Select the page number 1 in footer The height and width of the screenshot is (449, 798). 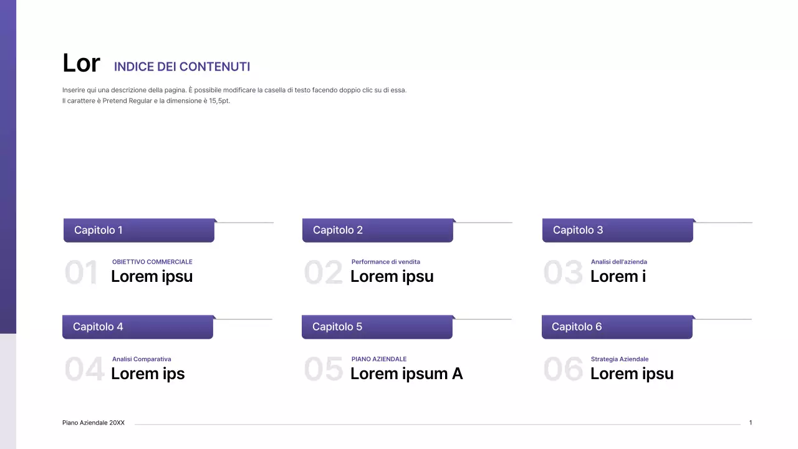coord(751,423)
